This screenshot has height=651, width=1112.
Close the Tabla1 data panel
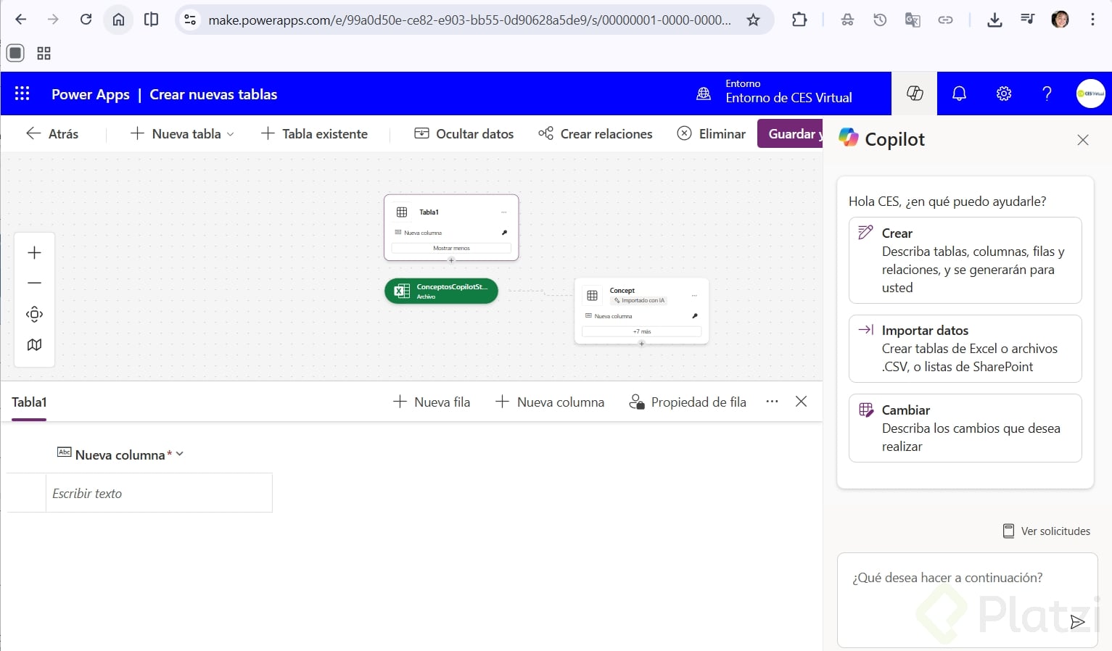coord(801,402)
